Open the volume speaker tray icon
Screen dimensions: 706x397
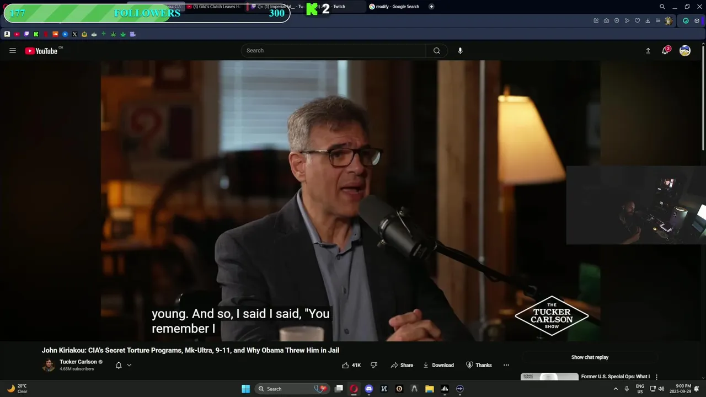pos(662,389)
